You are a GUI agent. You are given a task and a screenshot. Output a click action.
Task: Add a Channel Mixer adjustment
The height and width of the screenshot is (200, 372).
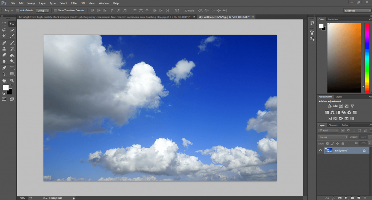tap(349, 112)
